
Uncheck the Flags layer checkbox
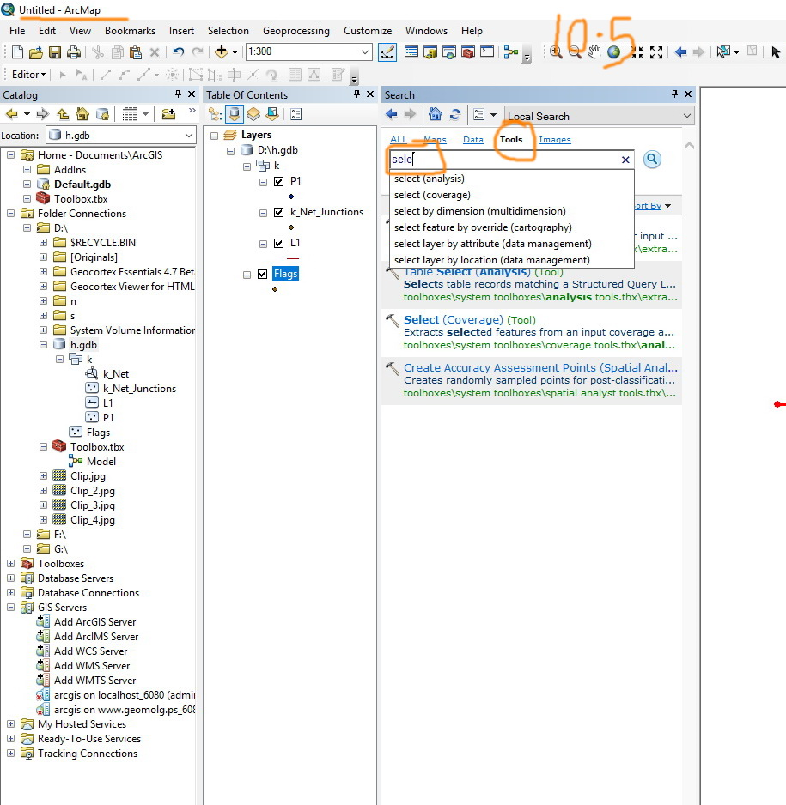tap(263, 275)
